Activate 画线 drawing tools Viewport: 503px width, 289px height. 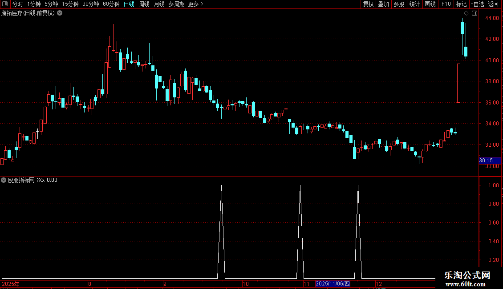pos(430,4)
